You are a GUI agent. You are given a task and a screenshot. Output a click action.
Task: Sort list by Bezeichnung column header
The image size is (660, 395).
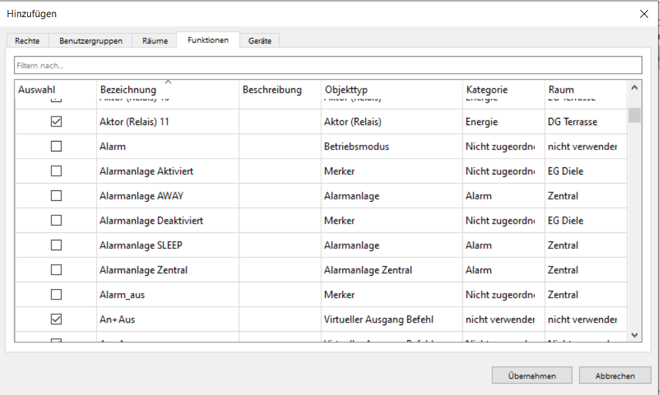128,90
